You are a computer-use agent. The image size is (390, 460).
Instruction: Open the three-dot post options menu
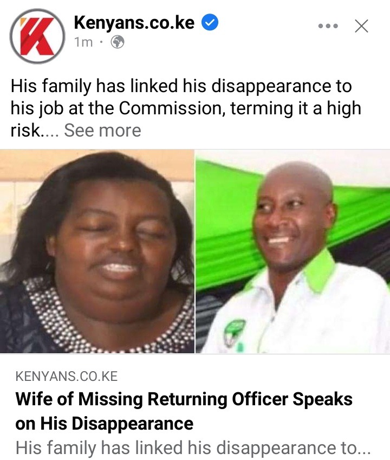click(x=328, y=26)
